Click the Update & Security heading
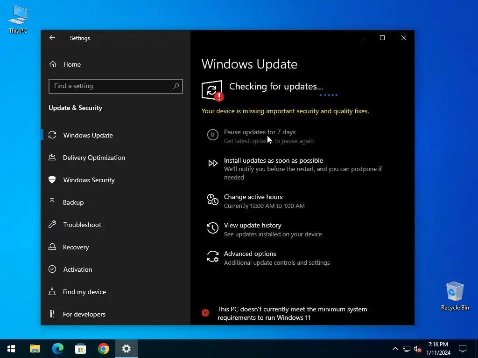Screen dimensions: 478x358 (75, 108)
